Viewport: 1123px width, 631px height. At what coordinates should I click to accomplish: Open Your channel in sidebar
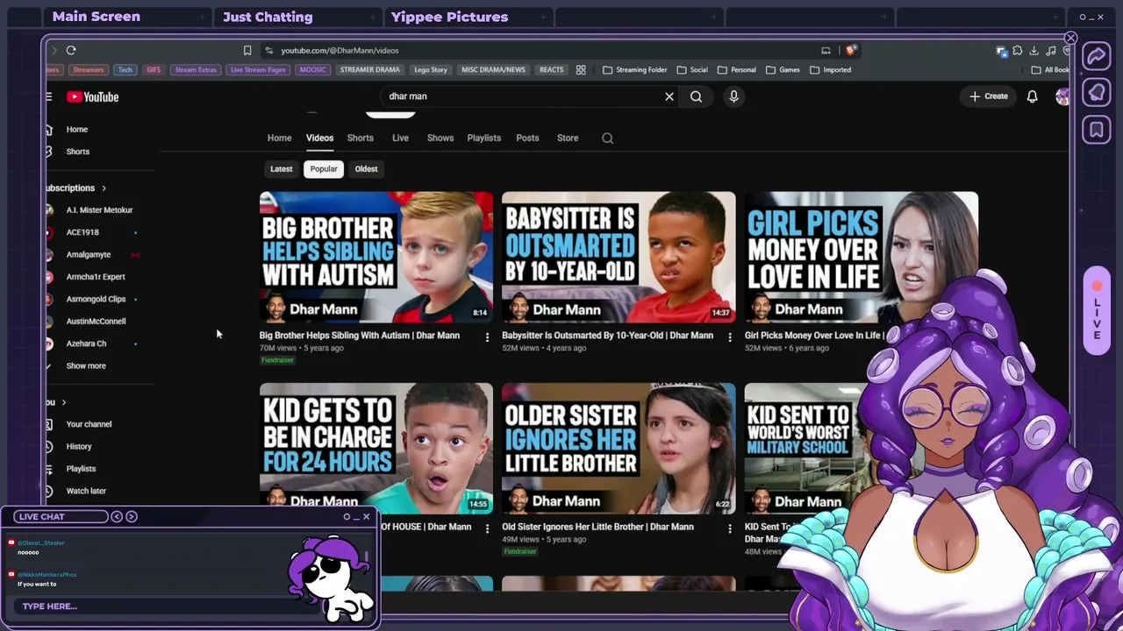(x=89, y=424)
